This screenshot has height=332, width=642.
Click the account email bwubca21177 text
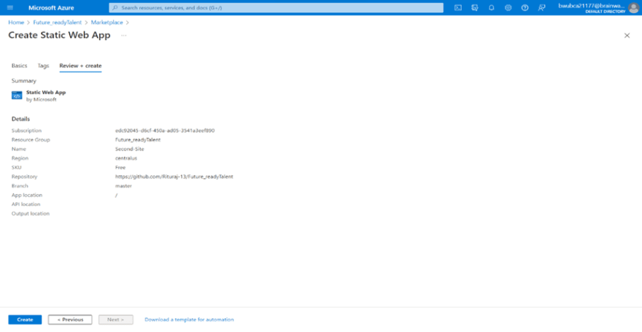coord(592,6)
